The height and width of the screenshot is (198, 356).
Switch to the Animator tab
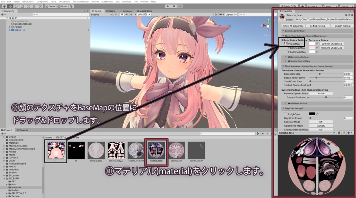tap(126, 11)
